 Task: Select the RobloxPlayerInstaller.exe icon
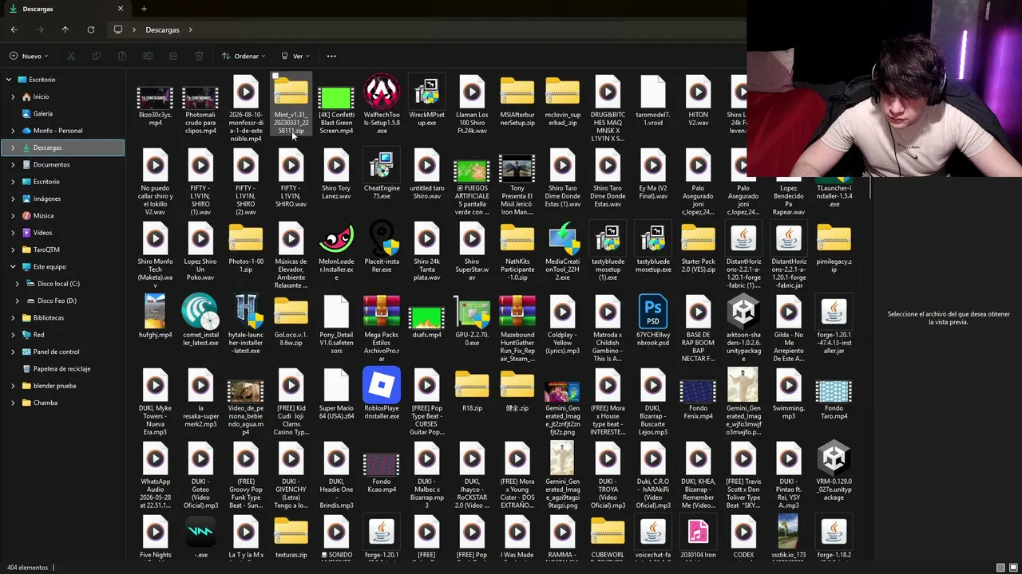coord(382,385)
